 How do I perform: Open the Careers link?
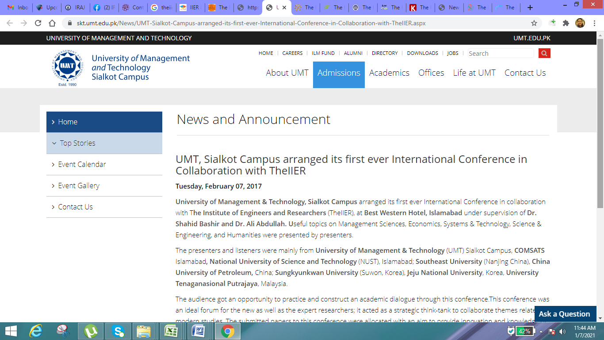tap(292, 53)
